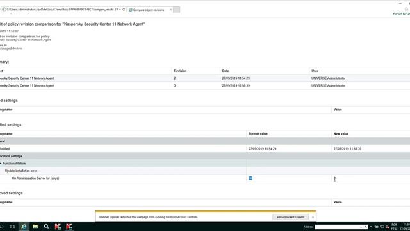Screen dimensions: 410x231
Task: Show hidden system tray icons
Action: (371, 227)
